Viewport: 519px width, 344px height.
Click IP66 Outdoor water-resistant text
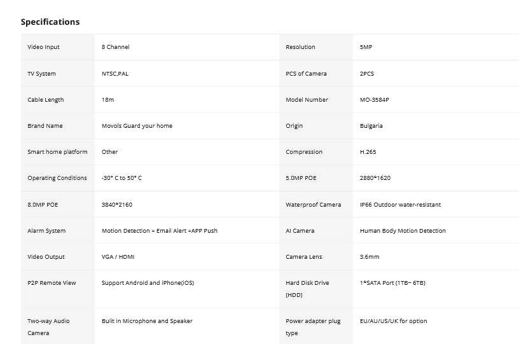[401, 204]
